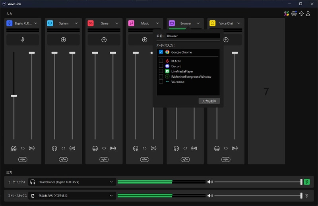Click the red Game controller icon
Screen dimensions: 318x206
[x=91, y=23]
